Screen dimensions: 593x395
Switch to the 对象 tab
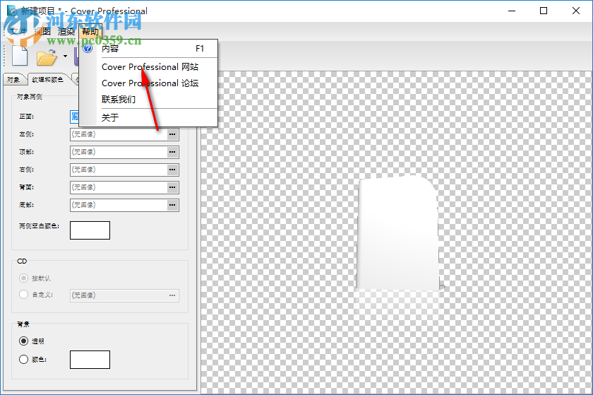tap(13, 80)
